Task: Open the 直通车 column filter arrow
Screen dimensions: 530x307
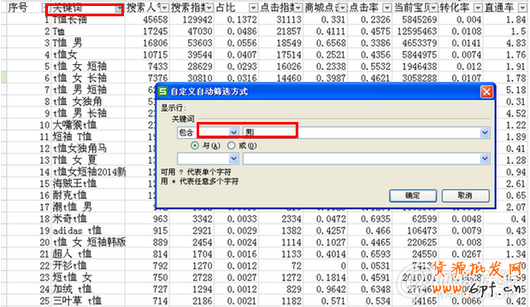Action: [522, 8]
